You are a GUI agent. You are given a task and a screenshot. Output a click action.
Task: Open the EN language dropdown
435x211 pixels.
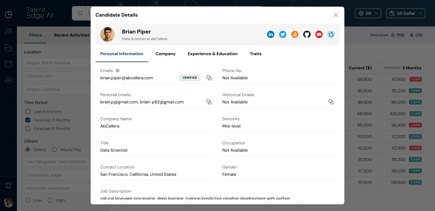click(x=368, y=13)
